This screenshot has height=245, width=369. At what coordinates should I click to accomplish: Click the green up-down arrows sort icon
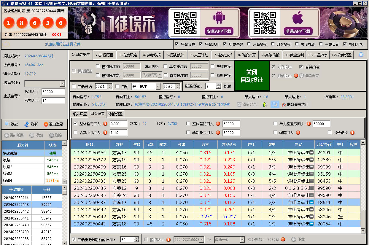click(265, 104)
